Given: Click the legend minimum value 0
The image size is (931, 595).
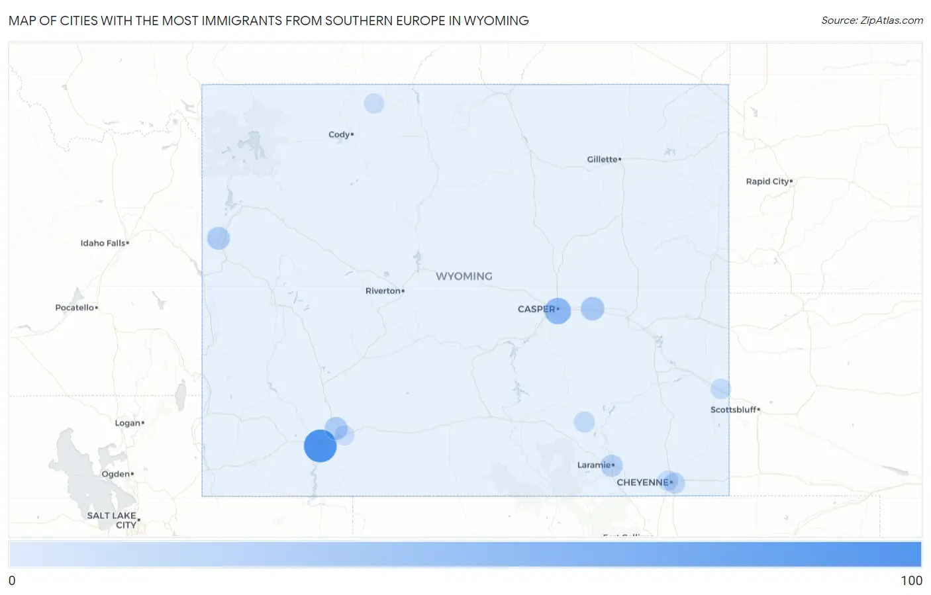Looking at the screenshot, I should pyautogui.click(x=12, y=580).
